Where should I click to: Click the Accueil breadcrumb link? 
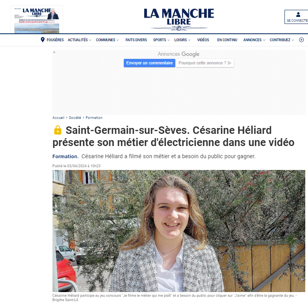click(x=58, y=118)
